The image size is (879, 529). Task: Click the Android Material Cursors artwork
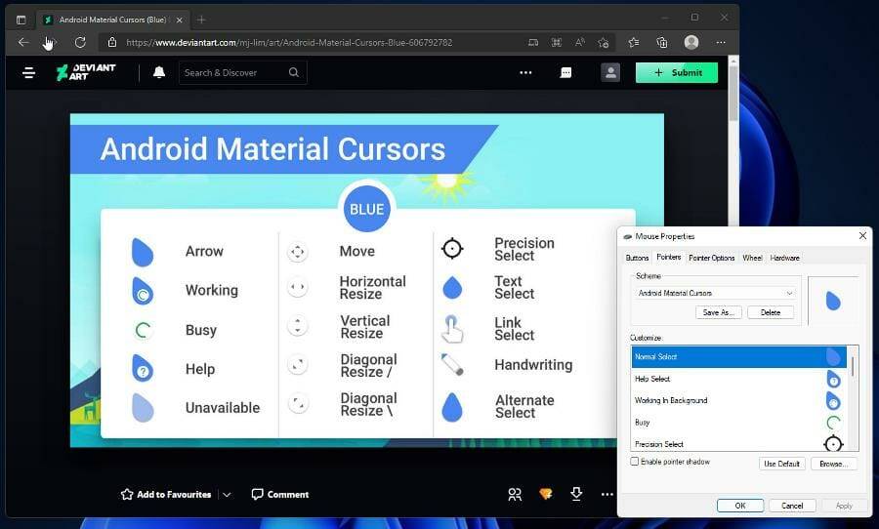pos(366,280)
